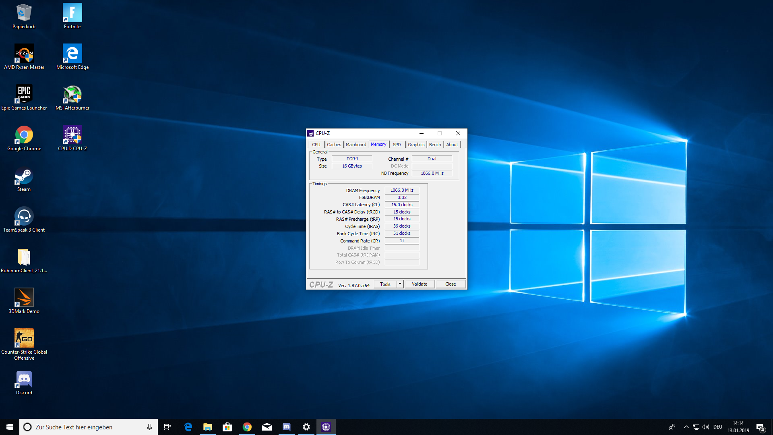Click the Epic Games Launcher icon

[x=24, y=95]
